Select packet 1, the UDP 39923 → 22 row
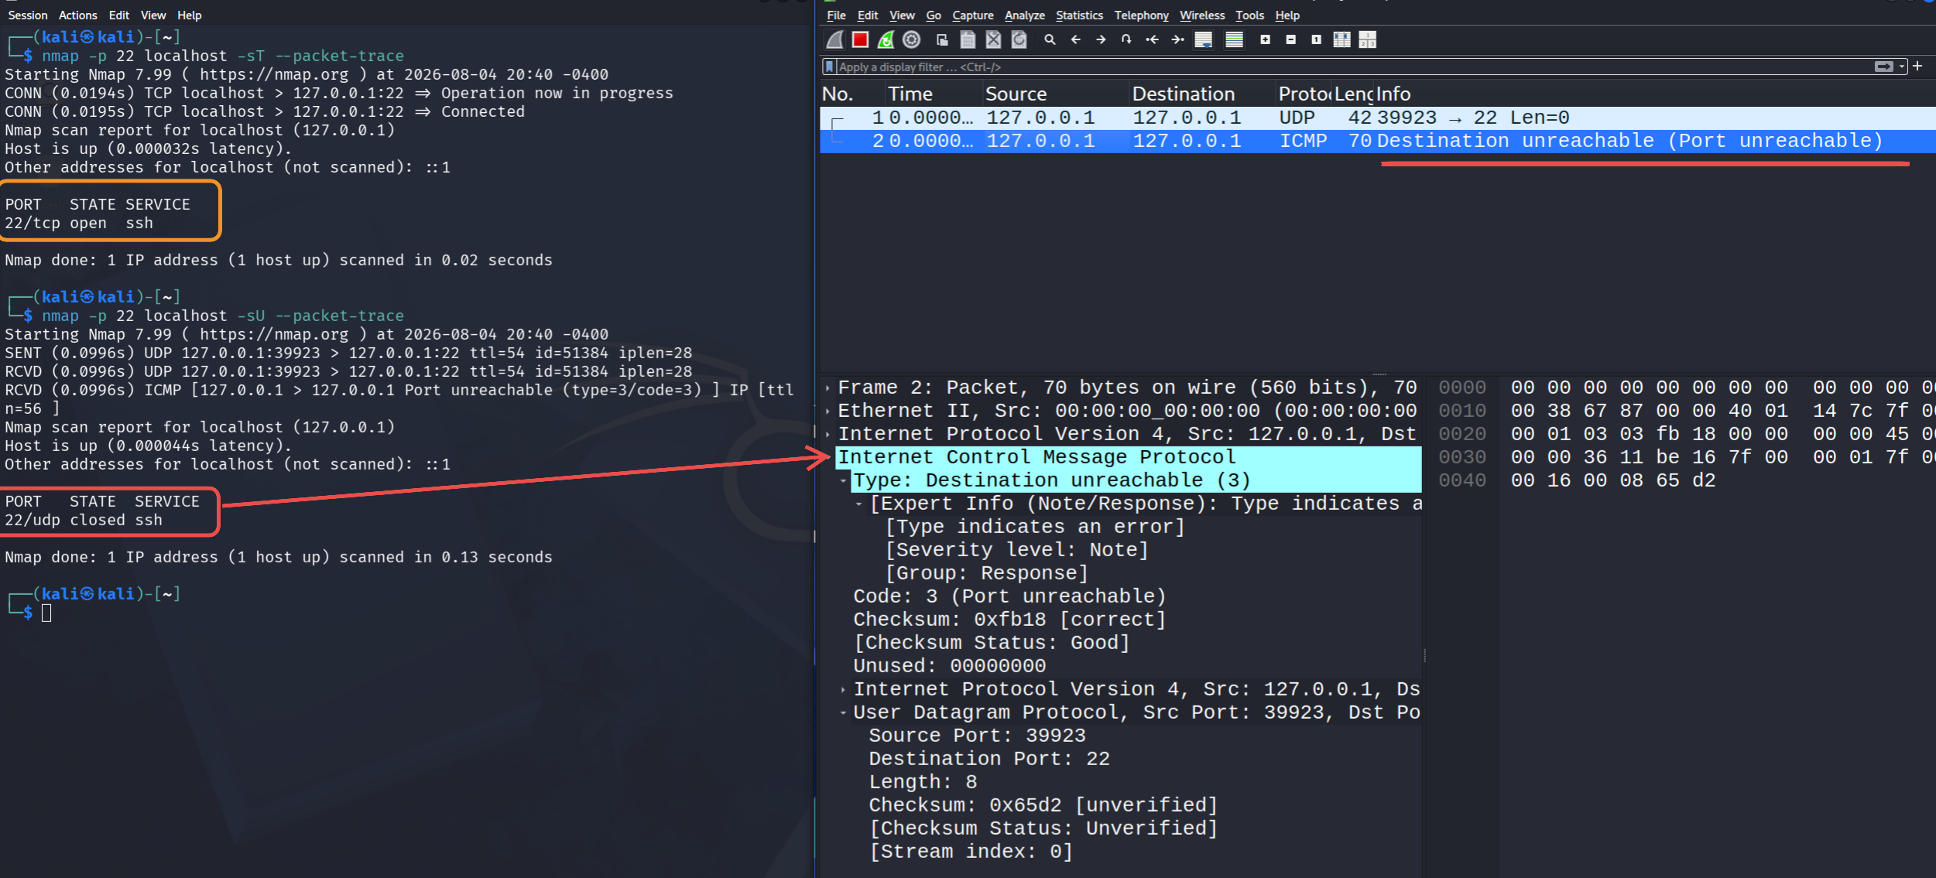This screenshot has width=1936, height=878. 1378,118
